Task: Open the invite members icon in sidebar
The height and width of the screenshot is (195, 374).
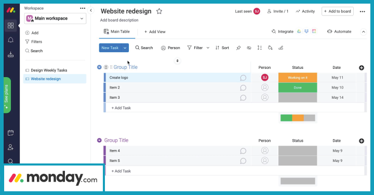Action: (10, 147)
